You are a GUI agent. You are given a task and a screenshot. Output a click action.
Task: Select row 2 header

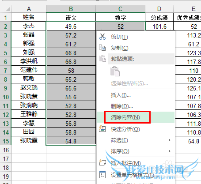coord(5,26)
